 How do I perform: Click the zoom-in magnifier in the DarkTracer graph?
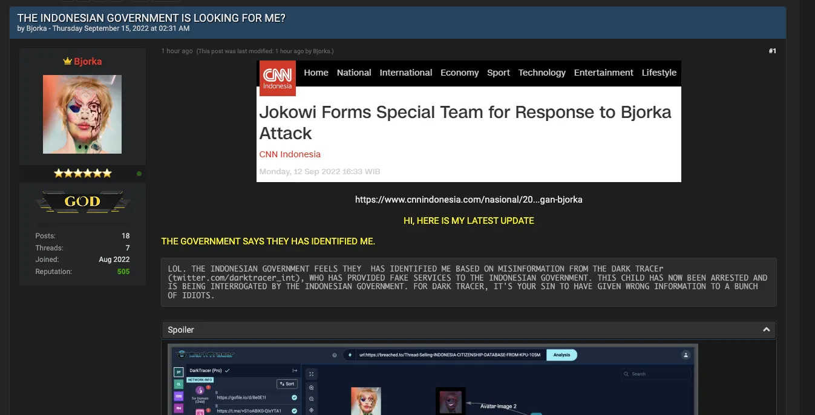coord(312,388)
